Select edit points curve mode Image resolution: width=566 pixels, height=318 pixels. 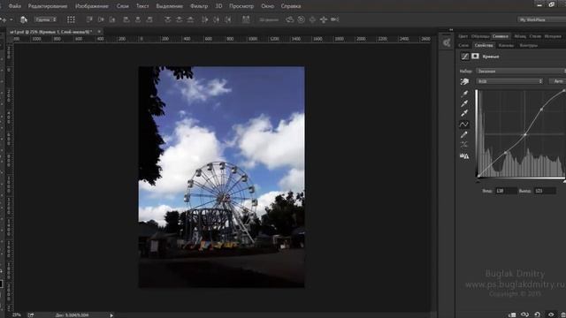[464, 125]
